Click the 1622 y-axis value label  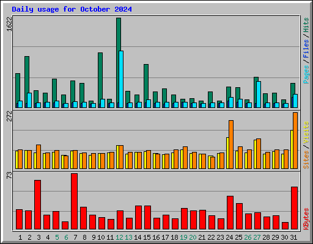(x=9, y=24)
